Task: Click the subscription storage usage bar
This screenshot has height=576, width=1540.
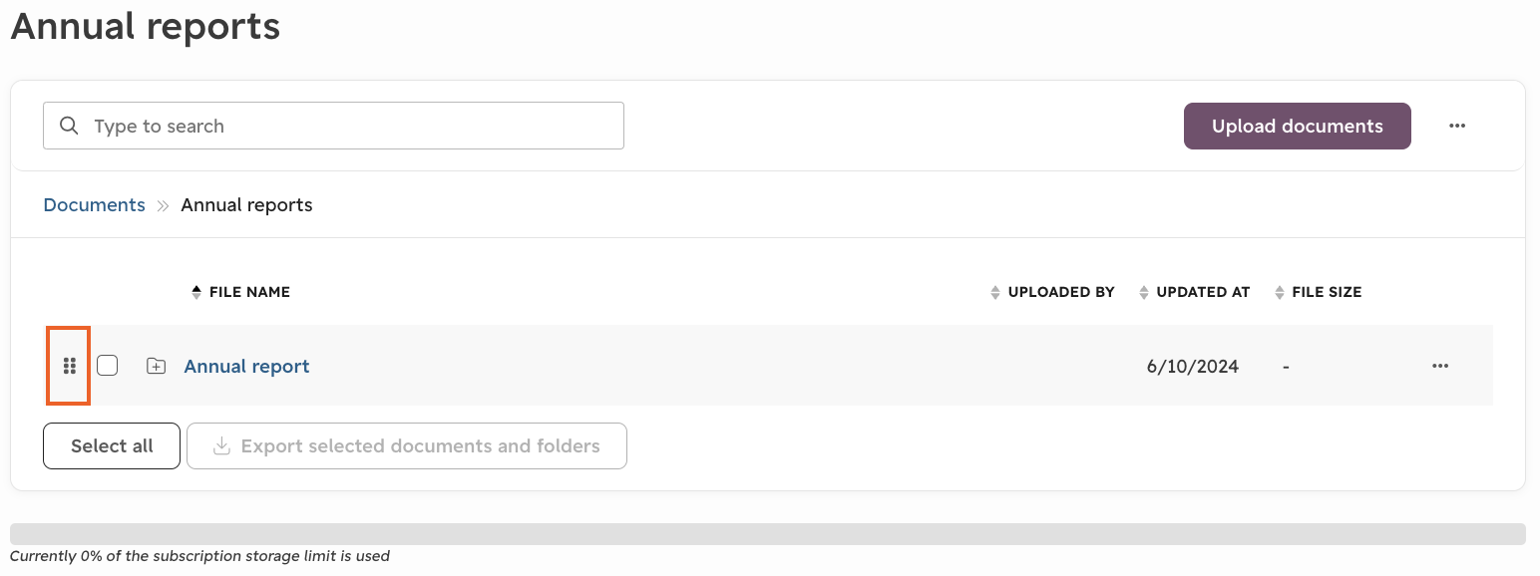Action: 768,534
